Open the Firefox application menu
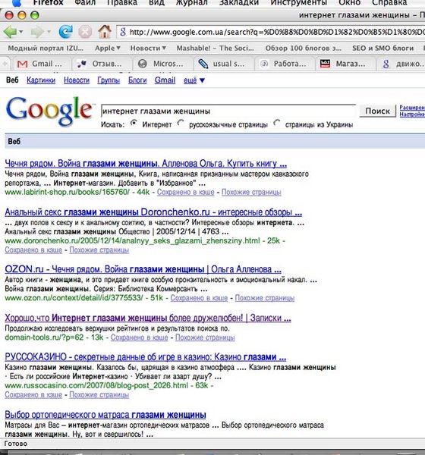425x455 pixels. point(48,3)
